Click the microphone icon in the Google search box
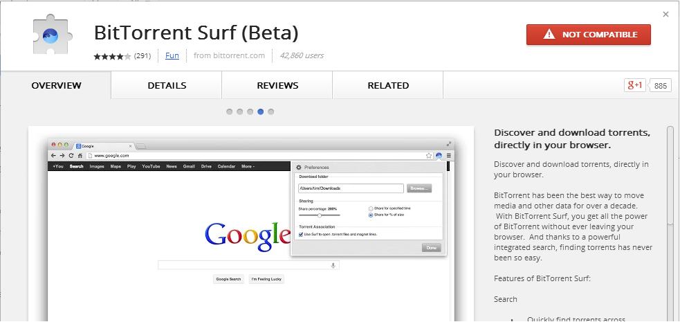680x322 pixels. 333,265
